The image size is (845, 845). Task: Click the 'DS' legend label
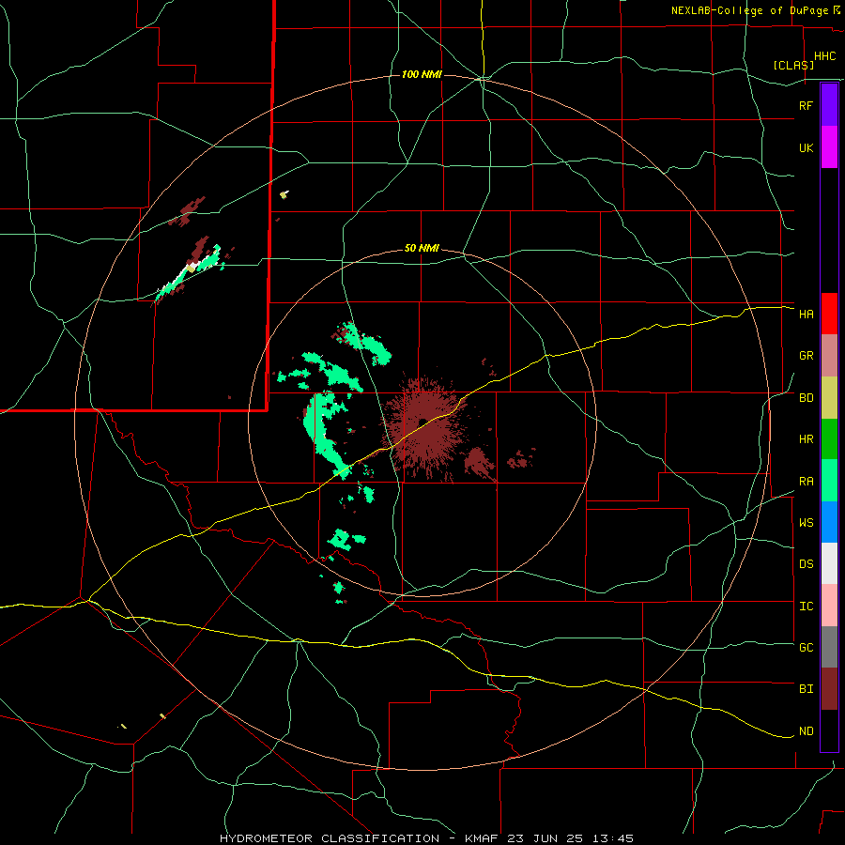pyautogui.click(x=806, y=564)
